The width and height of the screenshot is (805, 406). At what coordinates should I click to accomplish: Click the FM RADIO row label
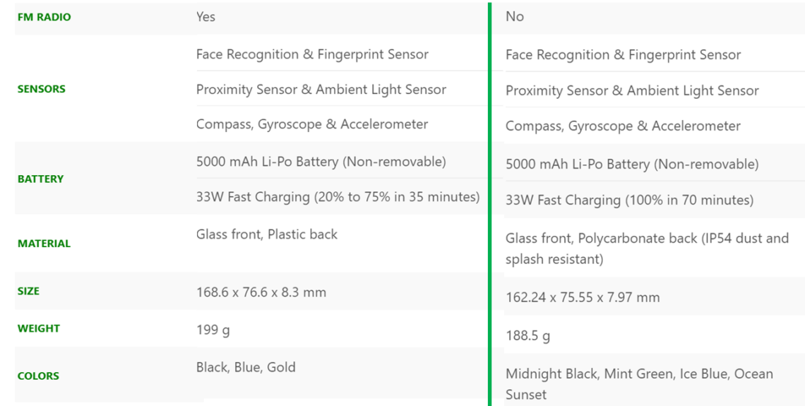(x=44, y=17)
